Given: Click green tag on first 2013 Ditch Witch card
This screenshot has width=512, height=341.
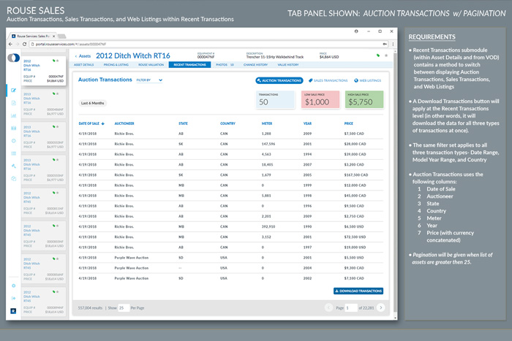Looking at the screenshot, I should [54, 93].
